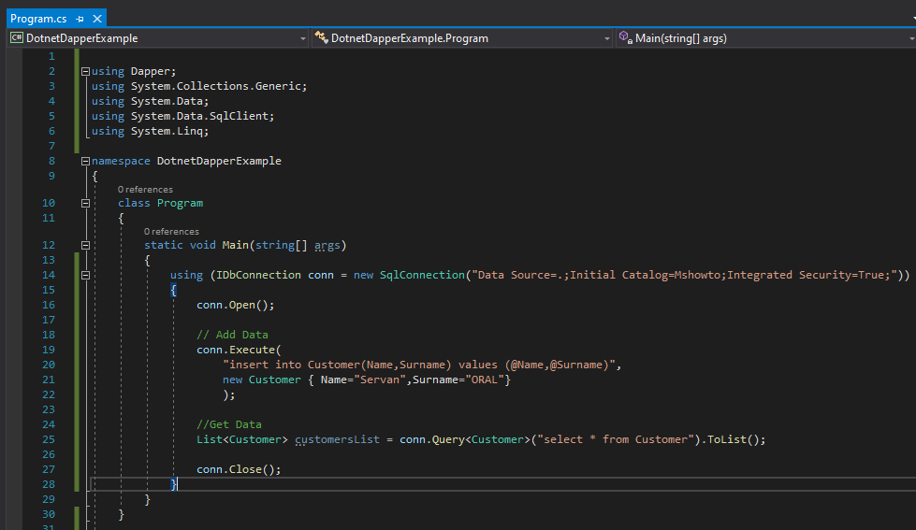The height and width of the screenshot is (530, 916).
Task: Collapse the using IDbConnection block
Action: coord(85,275)
